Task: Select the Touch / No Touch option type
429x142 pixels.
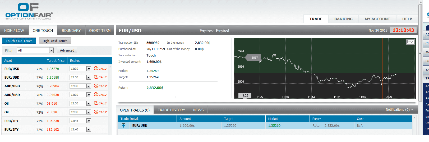Action: pyautogui.click(x=19, y=41)
